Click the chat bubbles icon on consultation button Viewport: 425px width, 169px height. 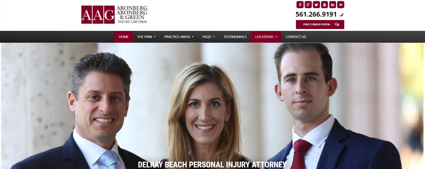coord(337,24)
